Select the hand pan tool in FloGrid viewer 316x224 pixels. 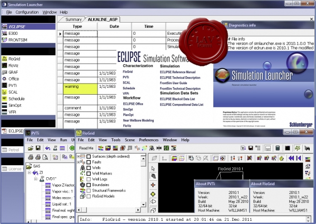click(153, 176)
